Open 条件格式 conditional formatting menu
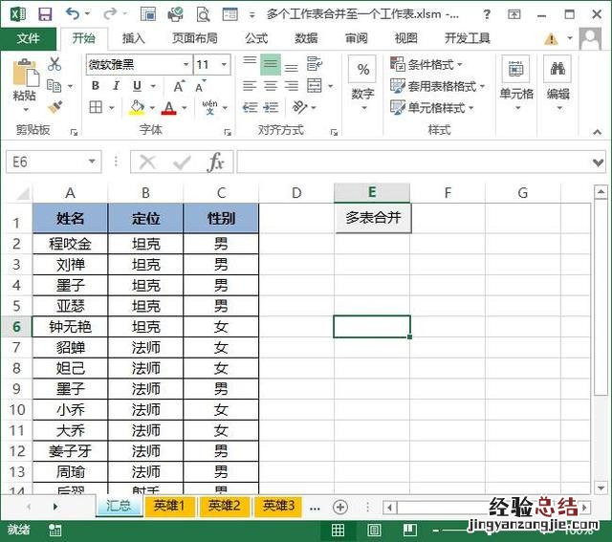This screenshot has height=542, width=612. tap(427, 64)
